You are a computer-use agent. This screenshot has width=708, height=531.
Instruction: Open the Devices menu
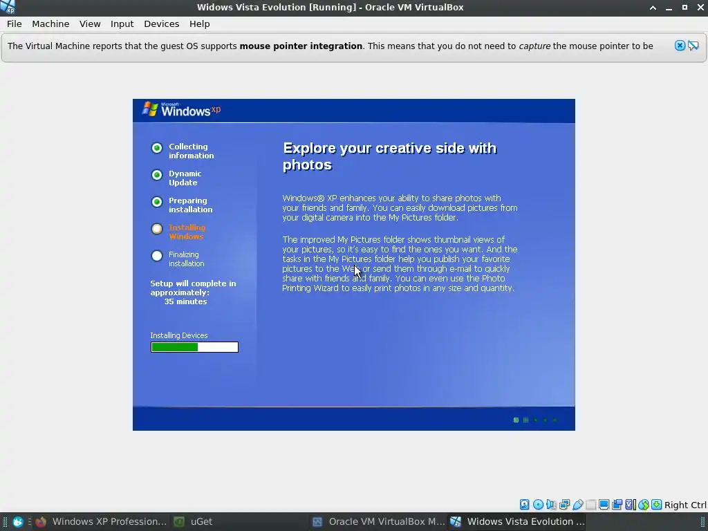click(x=162, y=24)
